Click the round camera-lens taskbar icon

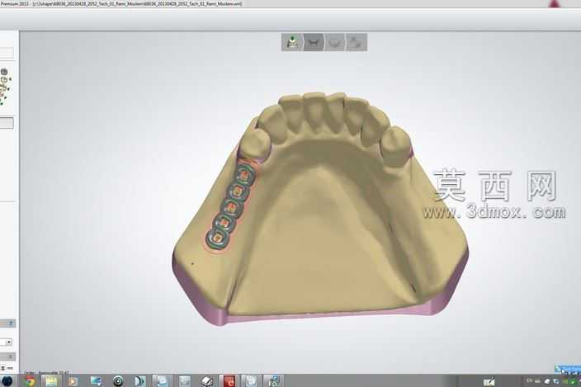pos(118,381)
